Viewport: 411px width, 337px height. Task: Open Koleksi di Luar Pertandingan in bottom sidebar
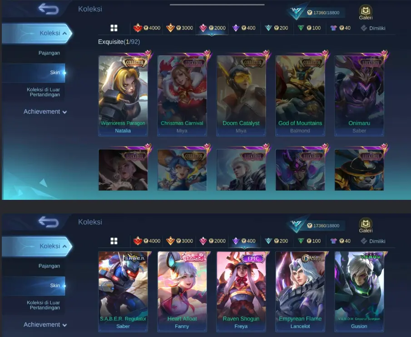point(43,305)
